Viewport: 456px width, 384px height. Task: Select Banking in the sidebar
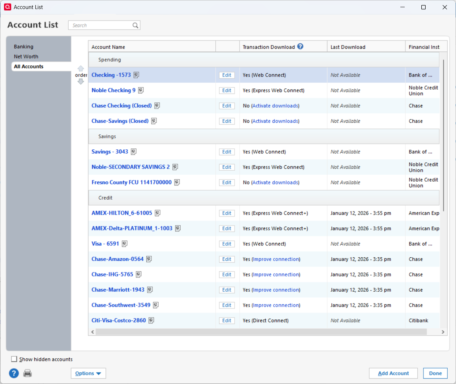tap(23, 47)
